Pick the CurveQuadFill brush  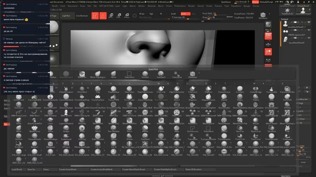click(35, 98)
